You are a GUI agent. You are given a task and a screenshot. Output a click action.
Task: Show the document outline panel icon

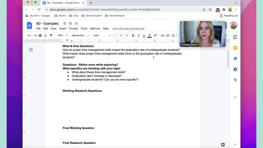point(31,49)
